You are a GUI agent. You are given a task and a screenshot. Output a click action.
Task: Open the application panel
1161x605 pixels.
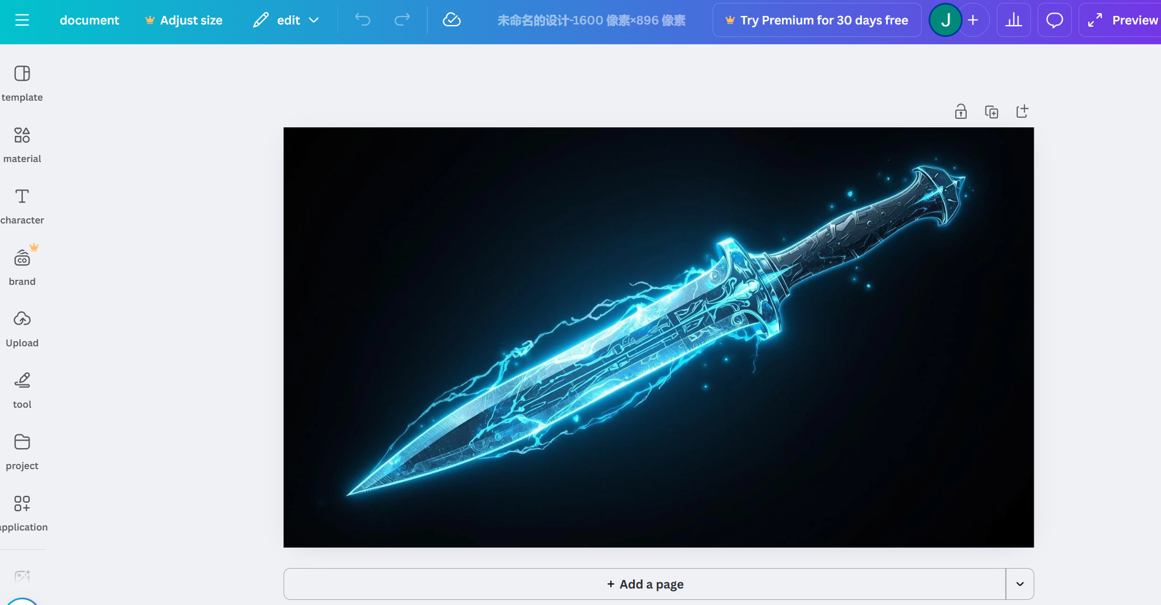pyautogui.click(x=22, y=512)
